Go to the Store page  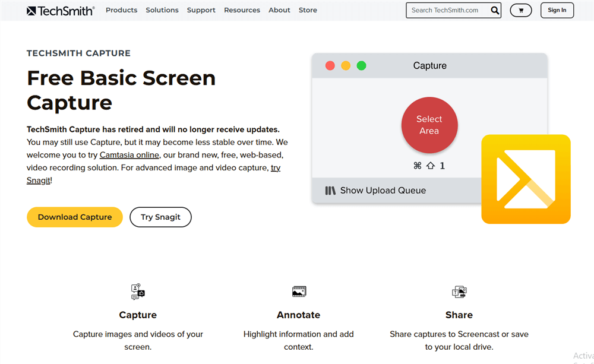coord(308,10)
